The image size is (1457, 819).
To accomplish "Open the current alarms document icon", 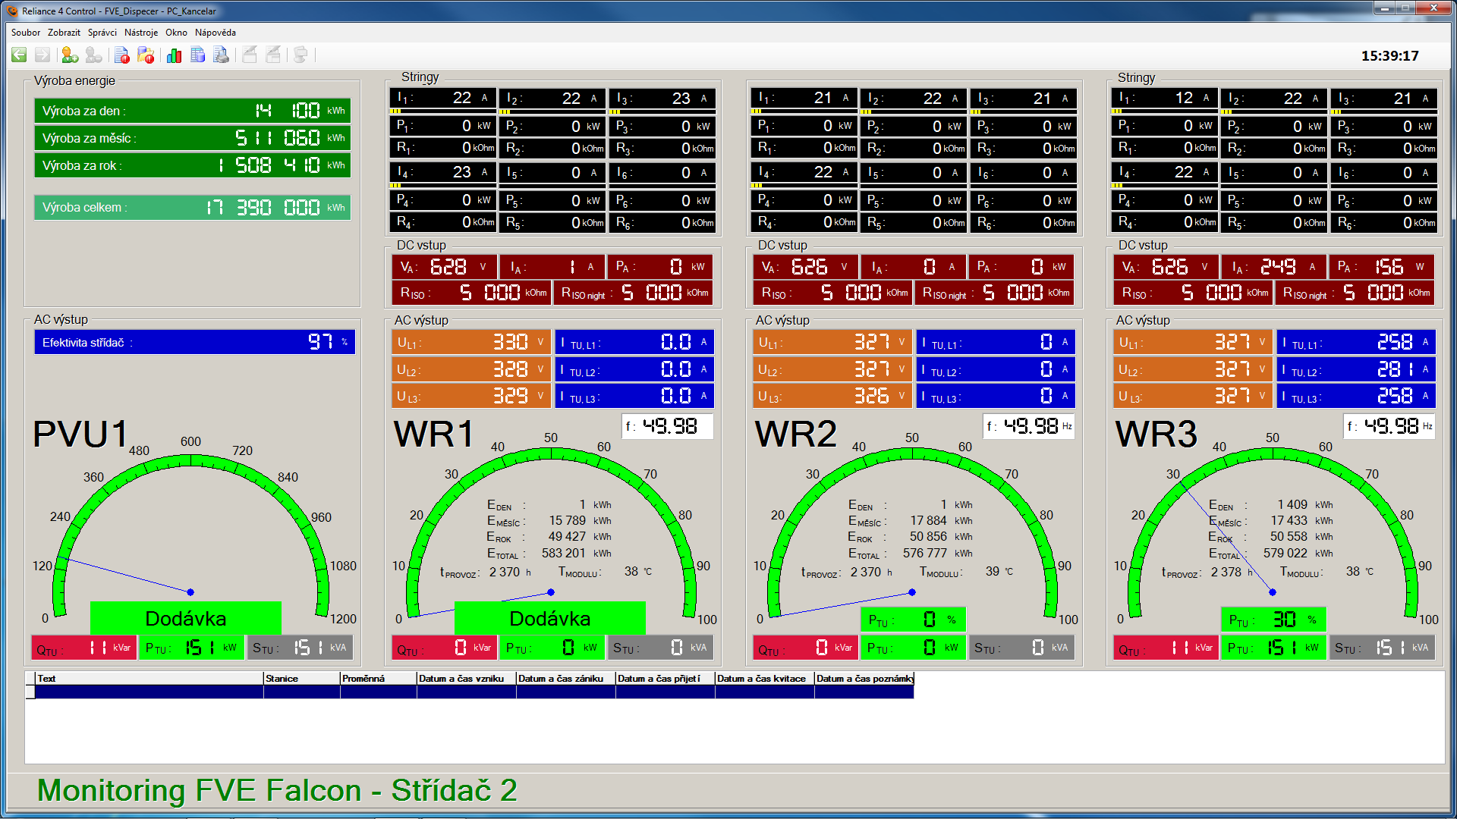I will [x=121, y=55].
